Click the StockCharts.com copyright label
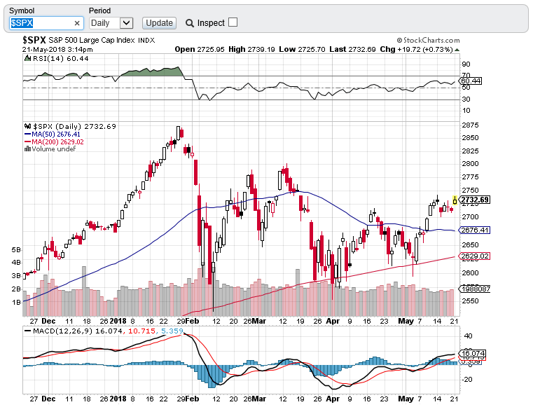The image size is (533, 407). tap(428, 41)
